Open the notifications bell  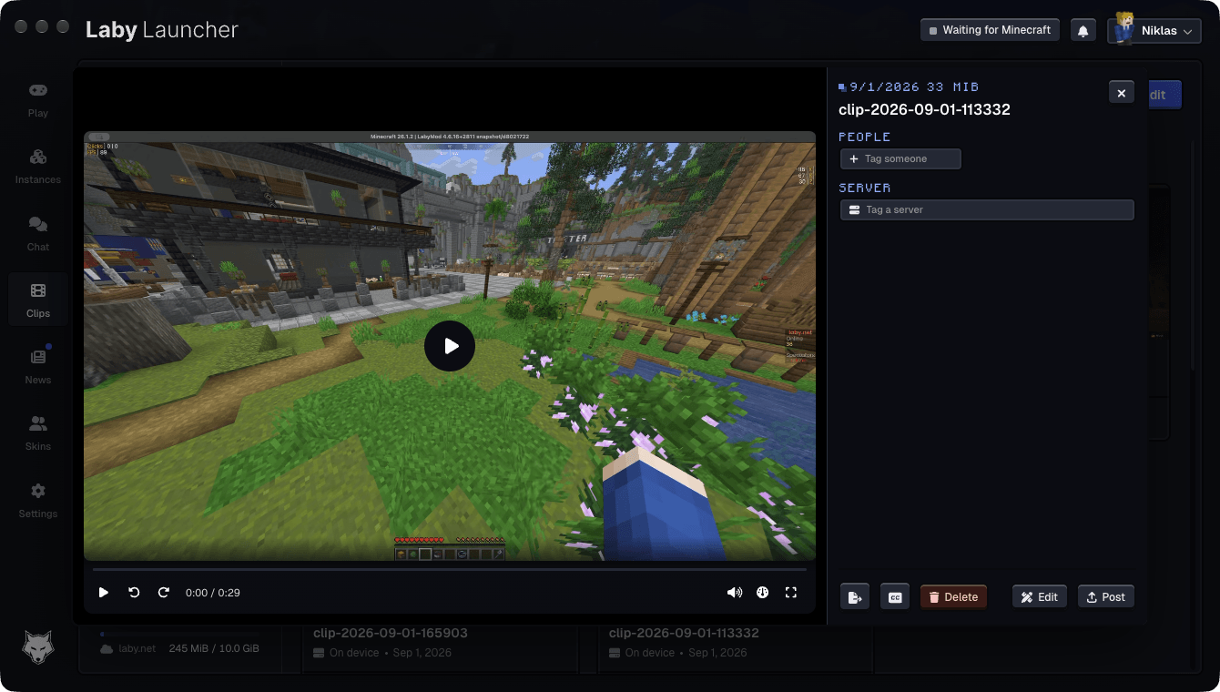[x=1083, y=30]
